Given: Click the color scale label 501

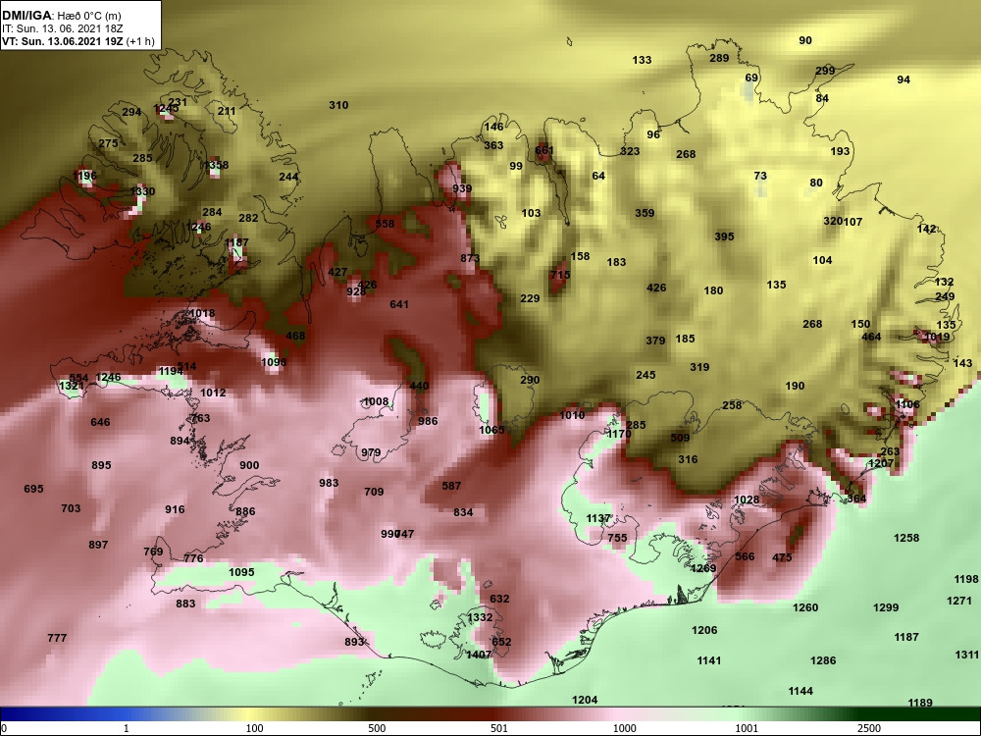Looking at the screenshot, I should pyautogui.click(x=498, y=728).
